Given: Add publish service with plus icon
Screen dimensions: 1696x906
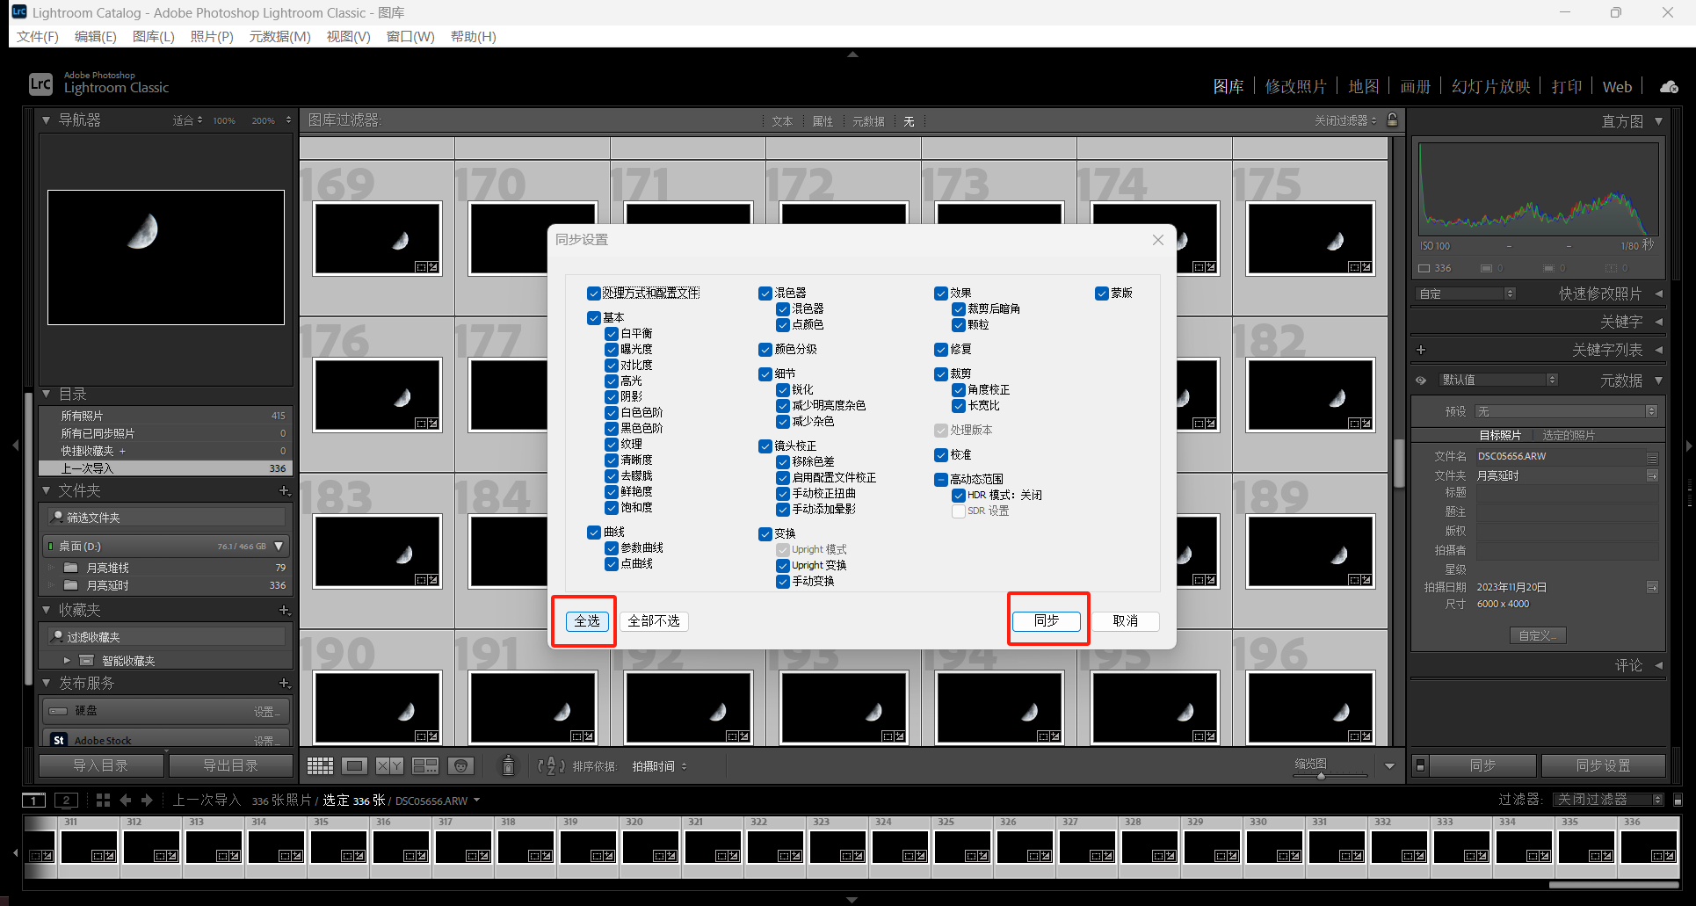Looking at the screenshot, I should (284, 683).
